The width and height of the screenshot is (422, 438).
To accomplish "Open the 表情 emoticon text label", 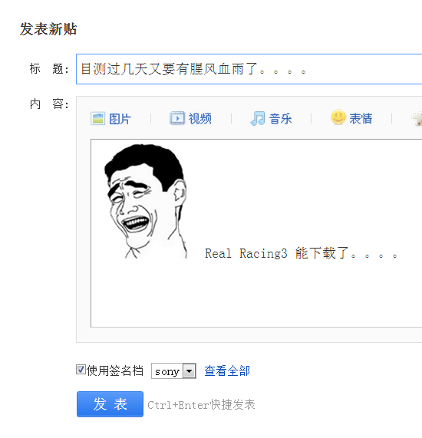I will 361,119.
